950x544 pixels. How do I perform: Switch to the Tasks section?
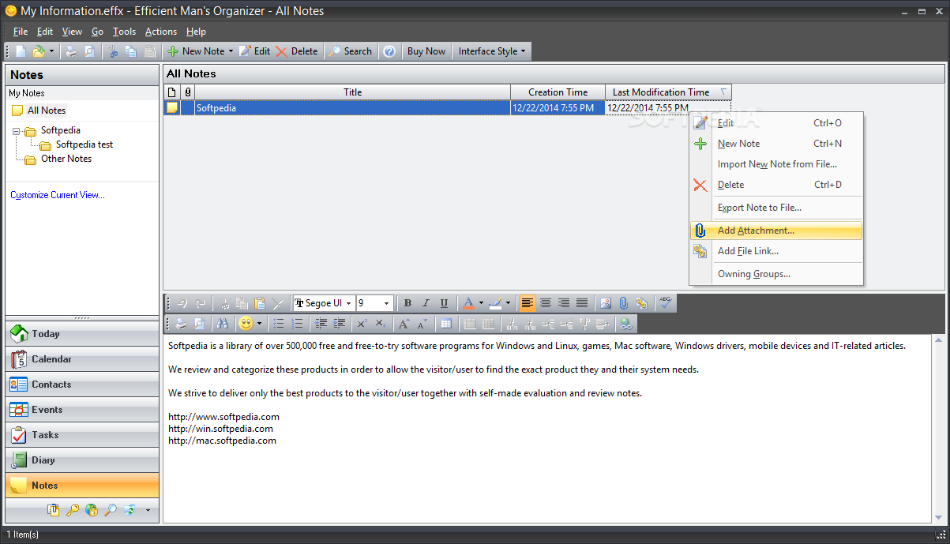82,435
